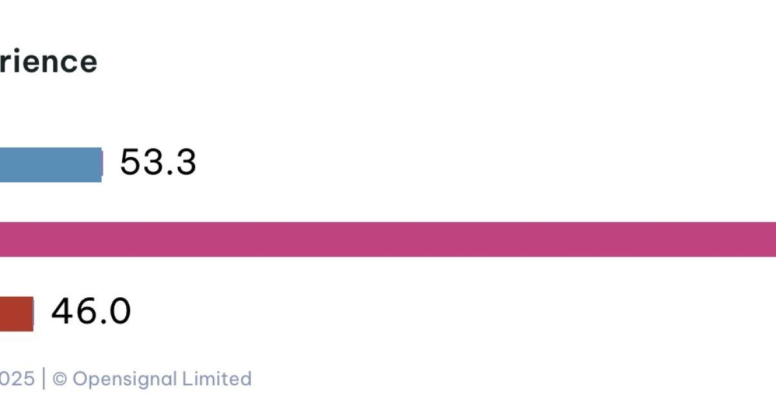Click the blue bar in the chart

coord(50,165)
